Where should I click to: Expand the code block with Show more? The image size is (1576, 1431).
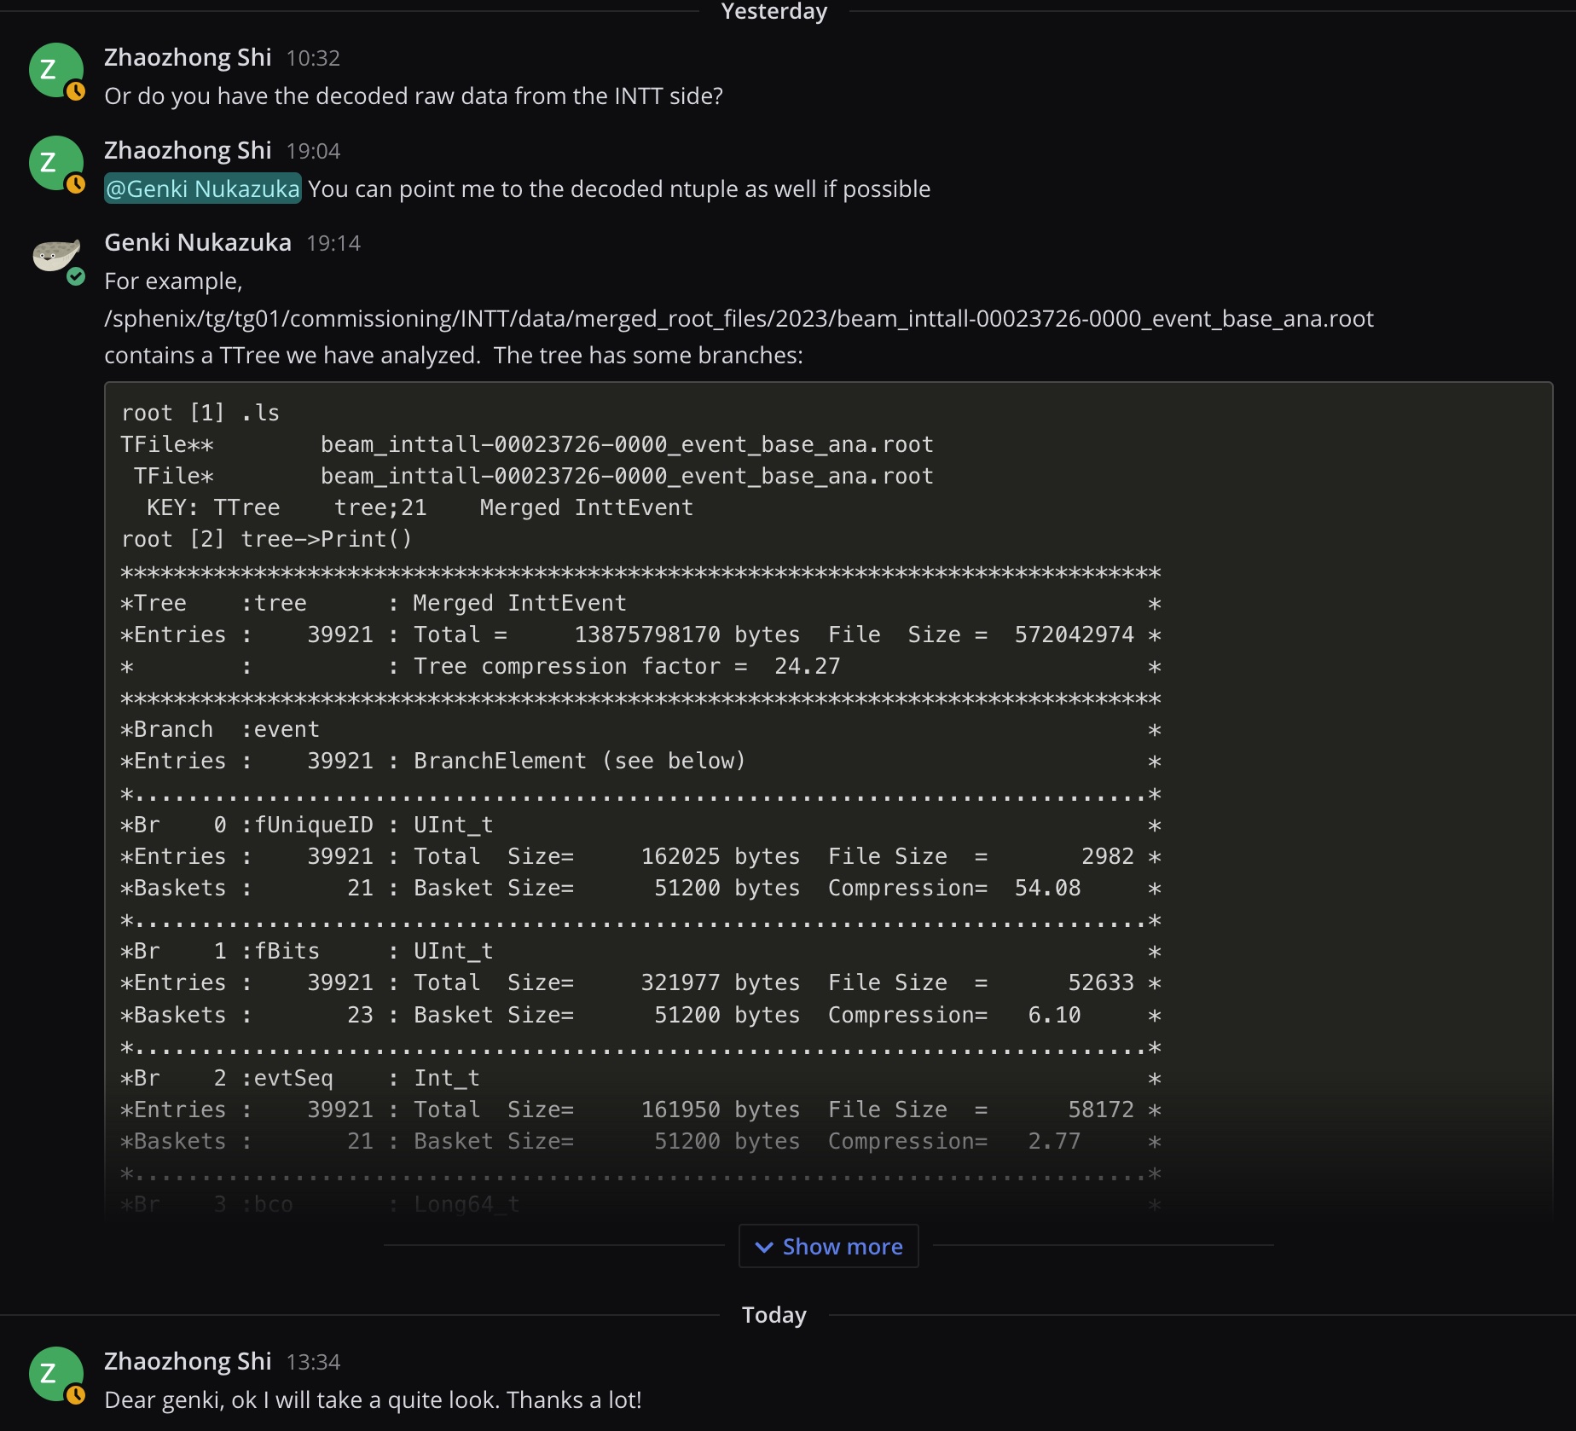pos(828,1247)
